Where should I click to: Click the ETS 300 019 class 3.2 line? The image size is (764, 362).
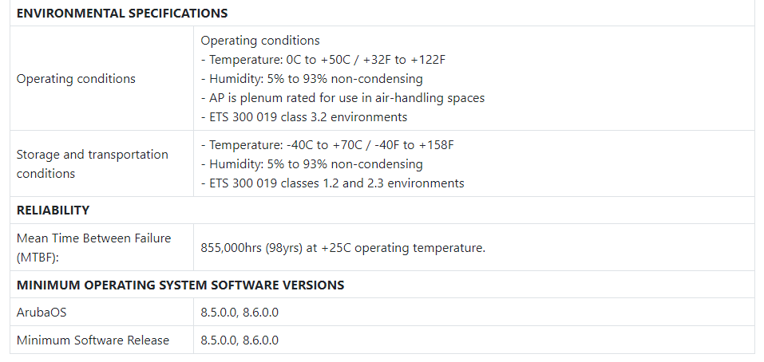pyautogui.click(x=304, y=116)
